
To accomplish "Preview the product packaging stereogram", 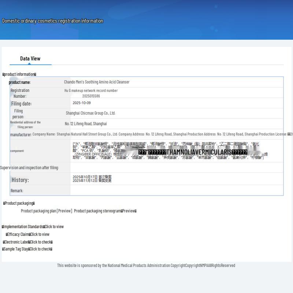I will [x=129, y=211].
